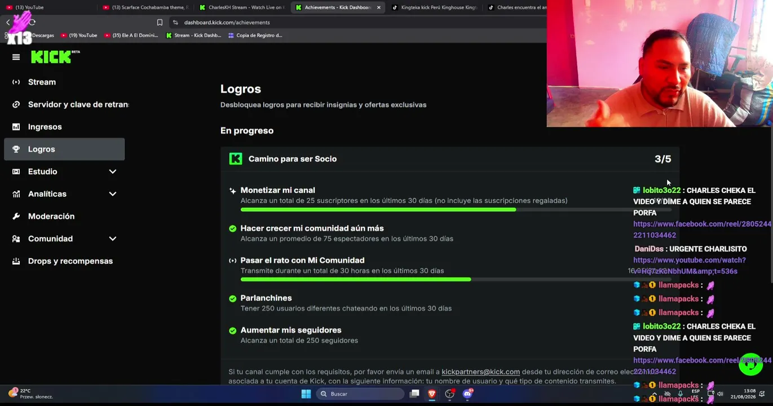This screenshot has width=773, height=406.
Task: Click the streamer webcam overlay
Action: click(x=660, y=64)
